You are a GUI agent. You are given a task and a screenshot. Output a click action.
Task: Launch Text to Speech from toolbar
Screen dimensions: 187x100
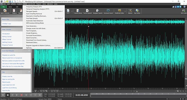point(88,11)
